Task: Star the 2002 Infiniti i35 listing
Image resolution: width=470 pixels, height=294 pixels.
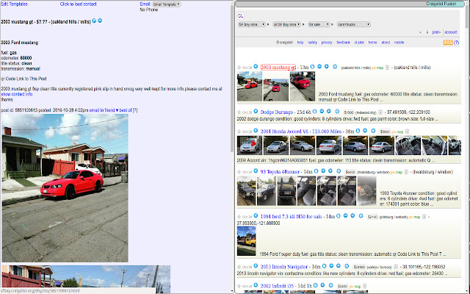Action: pos(239,286)
